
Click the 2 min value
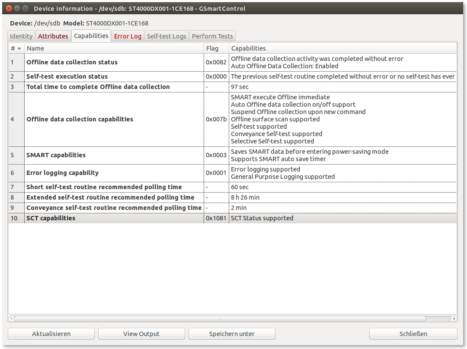(x=239, y=208)
